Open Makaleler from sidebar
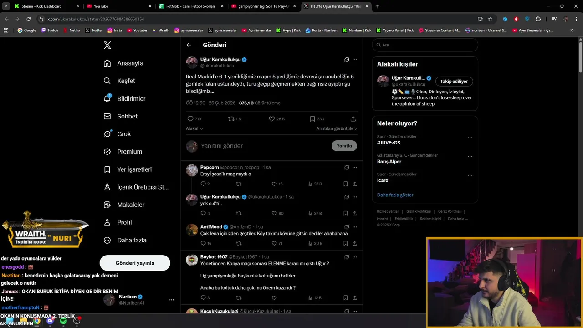The image size is (583, 328). coord(124,205)
